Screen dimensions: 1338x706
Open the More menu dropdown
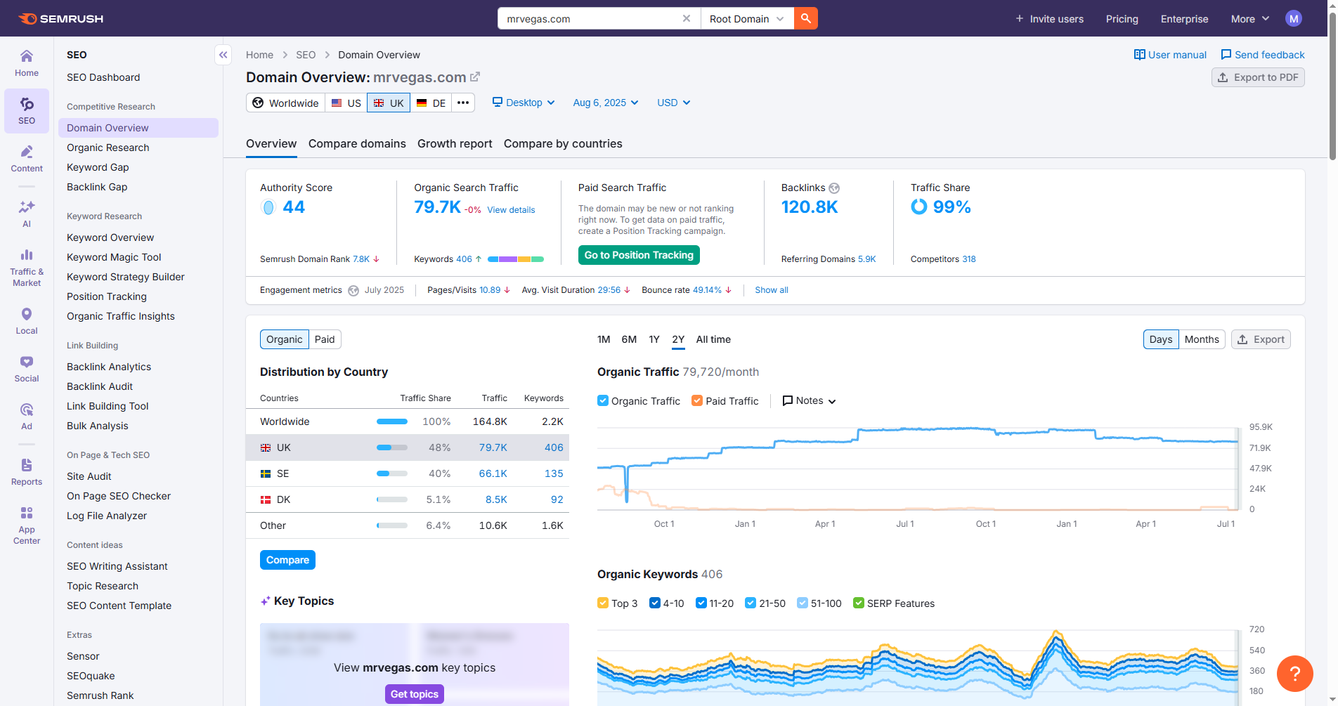point(1250,19)
